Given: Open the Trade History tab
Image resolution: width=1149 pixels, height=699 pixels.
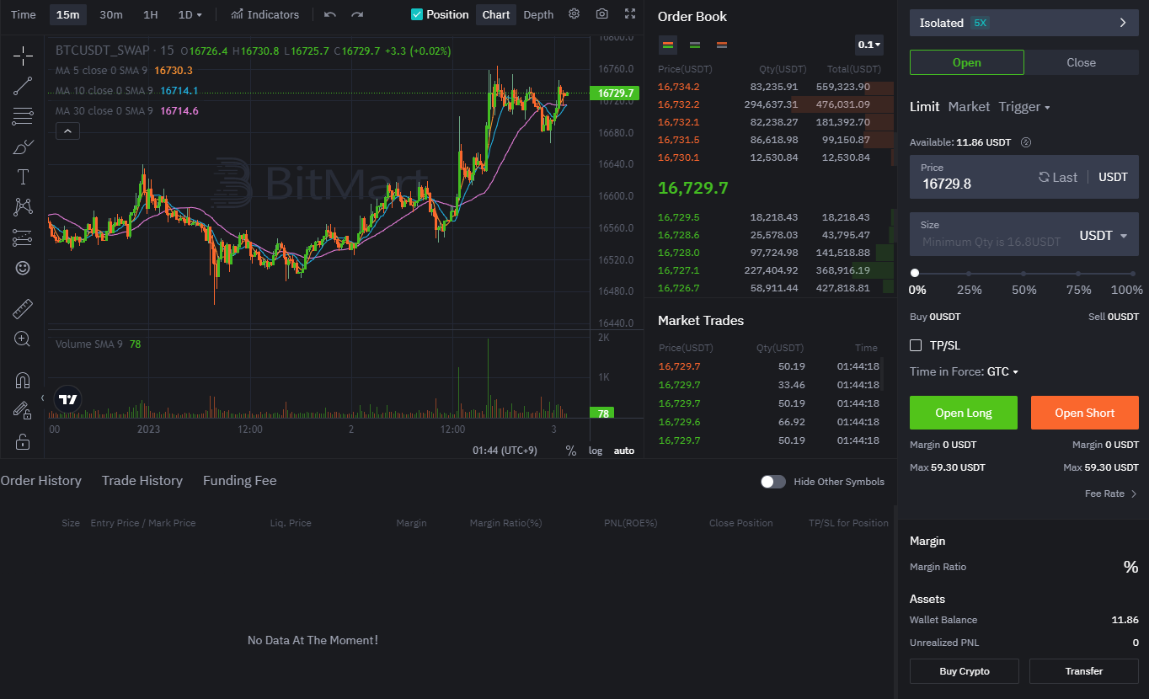Looking at the screenshot, I should [142, 481].
